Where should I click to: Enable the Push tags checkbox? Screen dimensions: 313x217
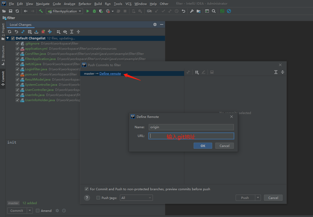coord(98,198)
